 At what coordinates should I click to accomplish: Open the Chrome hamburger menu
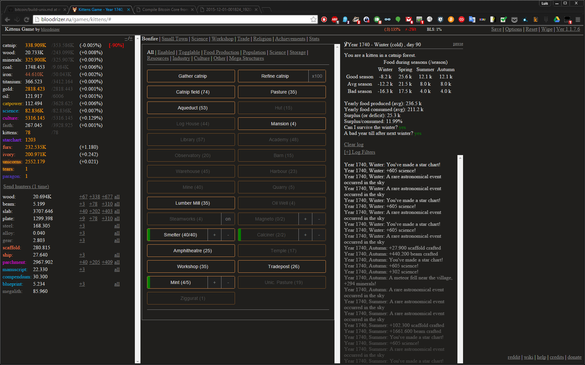pyautogui.click(x=578, y=20)
